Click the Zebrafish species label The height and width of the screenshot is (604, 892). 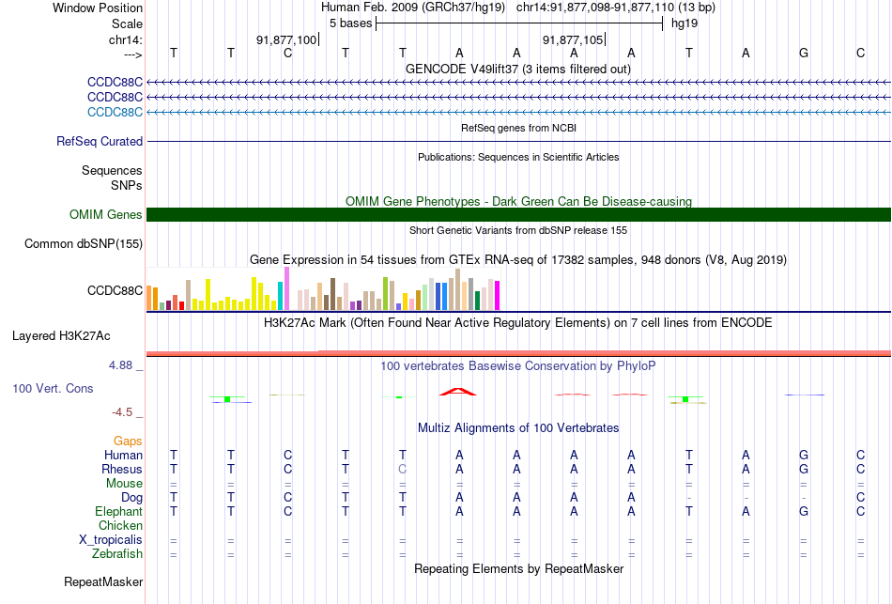tap(117, 553)
